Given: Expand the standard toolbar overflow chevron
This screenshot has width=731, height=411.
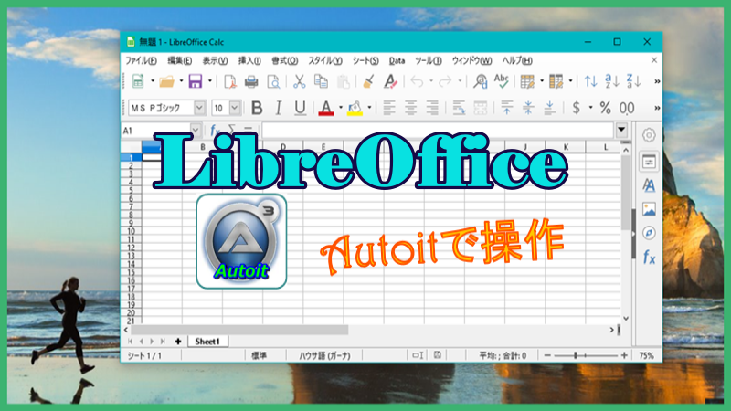Looking at the screenshot, I should pyautogui.click(x=657, y=81).
